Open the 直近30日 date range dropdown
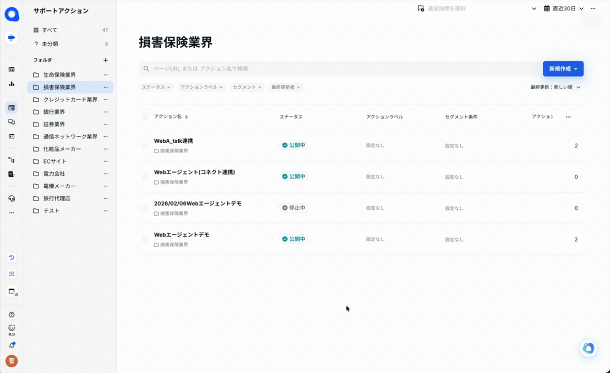The width and height of the screenshot is (610, 373). coord(564,8)
